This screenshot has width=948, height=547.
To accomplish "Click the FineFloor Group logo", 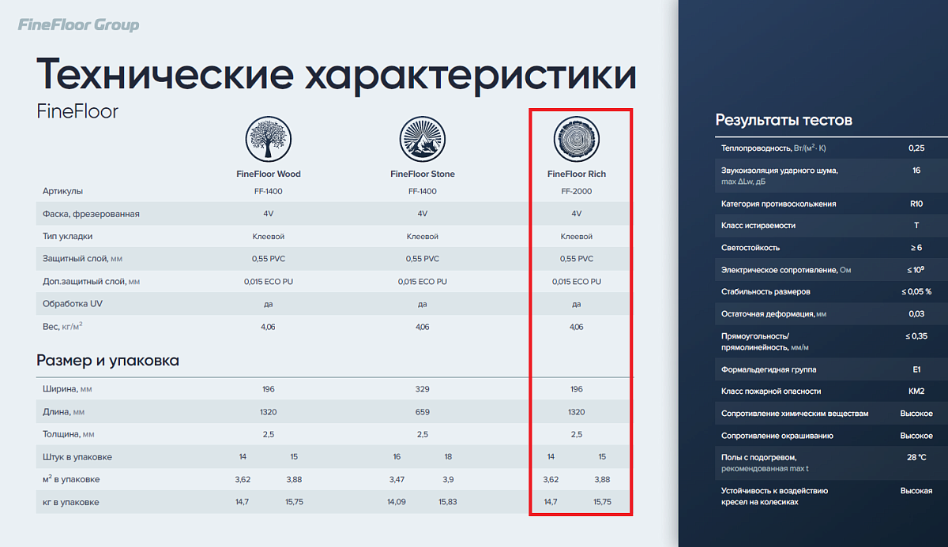I will [78, 25].
